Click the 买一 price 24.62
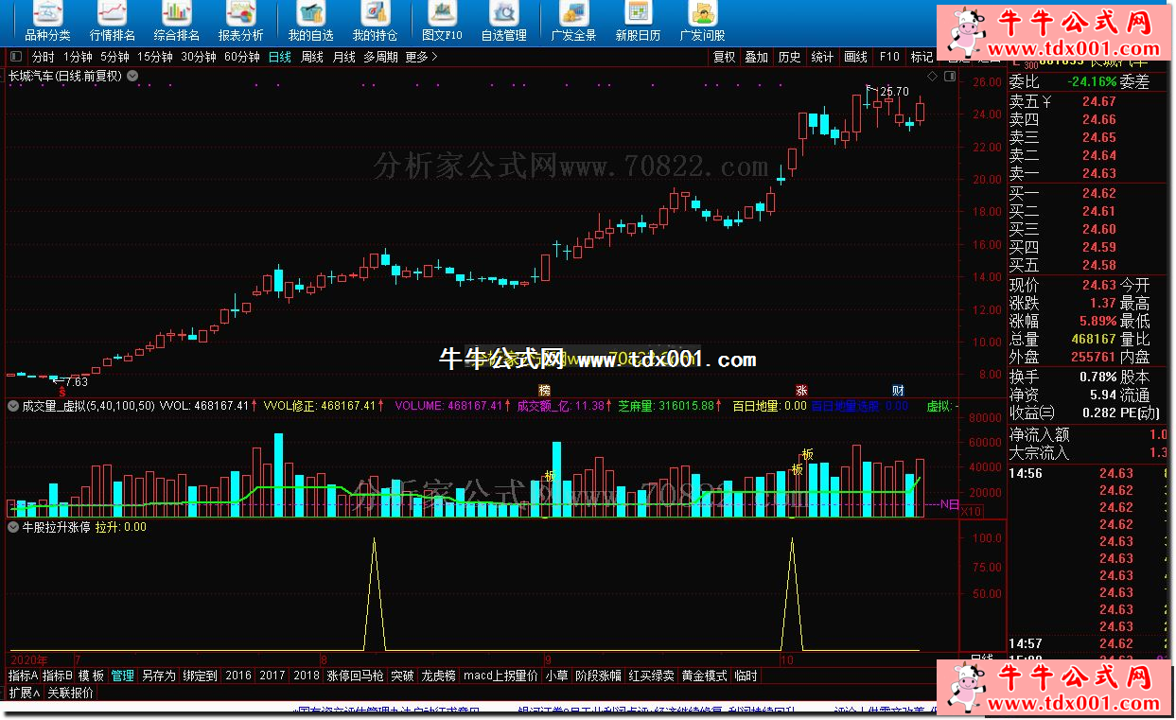This screenshot has width=1176, height=720. 1099,194
